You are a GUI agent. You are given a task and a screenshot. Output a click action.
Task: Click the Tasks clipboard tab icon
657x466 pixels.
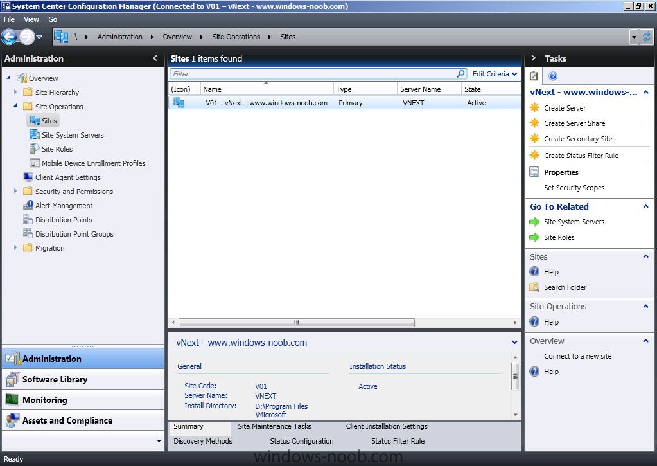click(534, 76)
